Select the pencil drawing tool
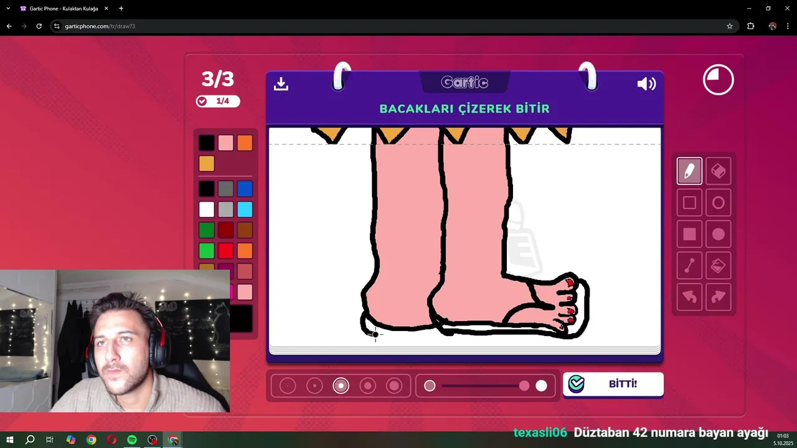797x448 pixels. pos(689,171)
